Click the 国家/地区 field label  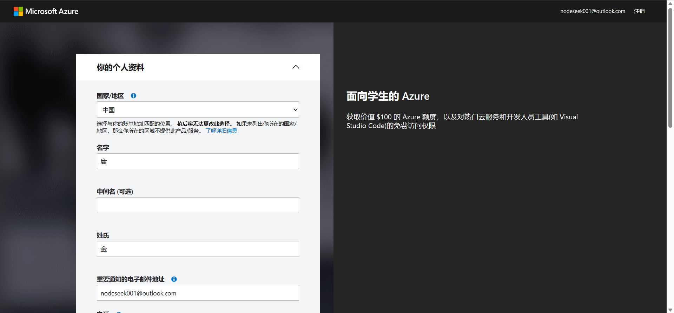[110, 96]
